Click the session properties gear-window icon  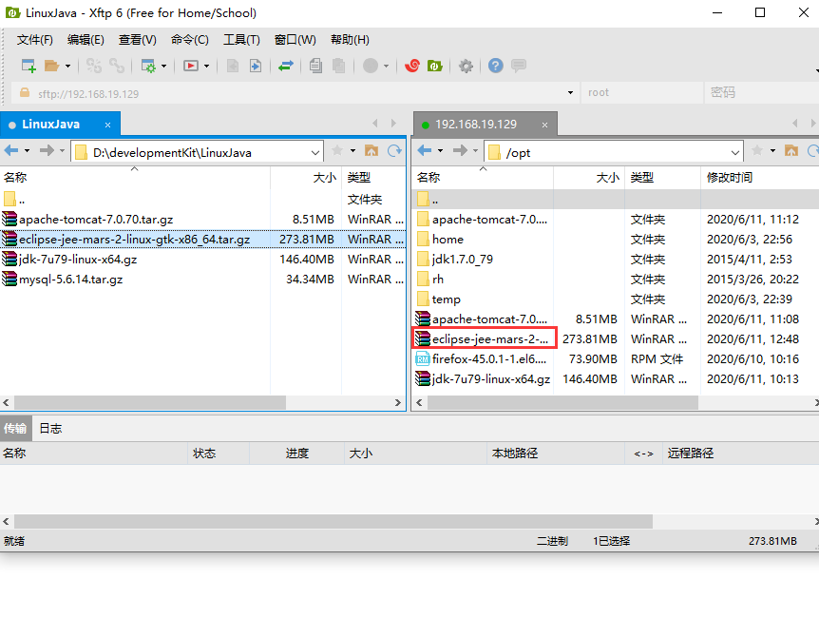148,66
